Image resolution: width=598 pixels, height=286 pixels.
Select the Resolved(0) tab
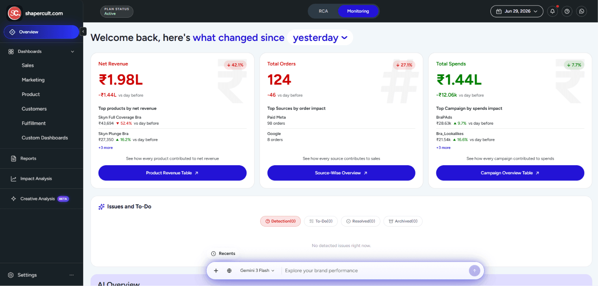(x=360, y=221)
